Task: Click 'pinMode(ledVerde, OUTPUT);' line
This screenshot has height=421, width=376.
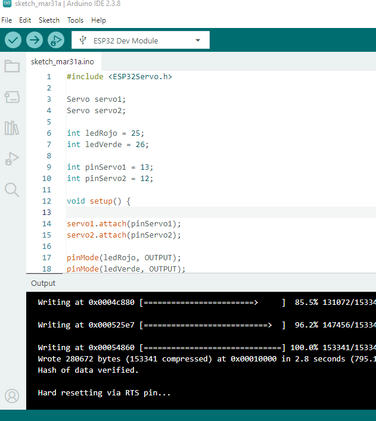Action: tap(126, 269)
